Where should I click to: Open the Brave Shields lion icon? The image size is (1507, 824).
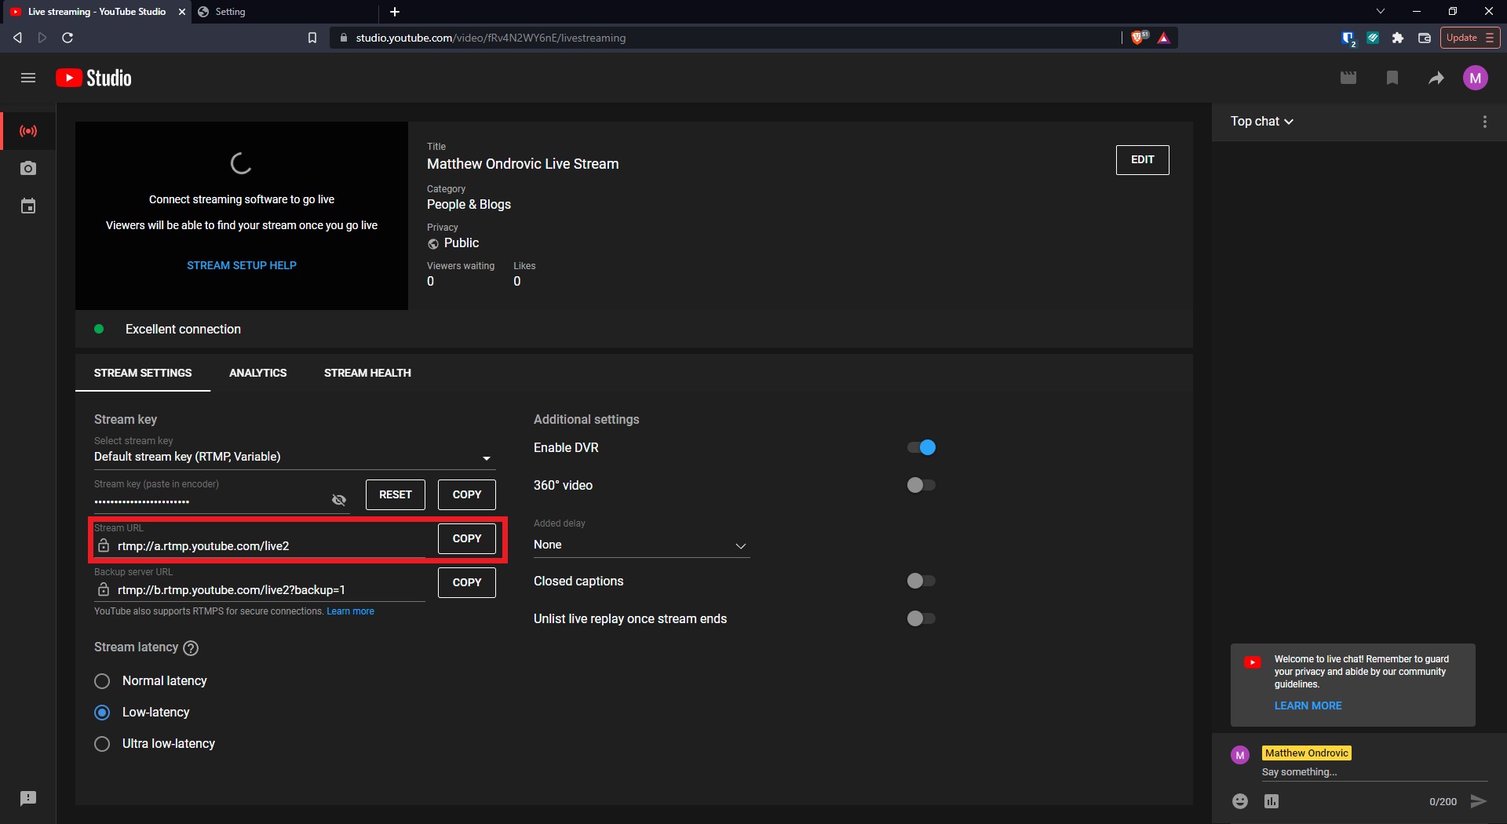click(1138, 38)
